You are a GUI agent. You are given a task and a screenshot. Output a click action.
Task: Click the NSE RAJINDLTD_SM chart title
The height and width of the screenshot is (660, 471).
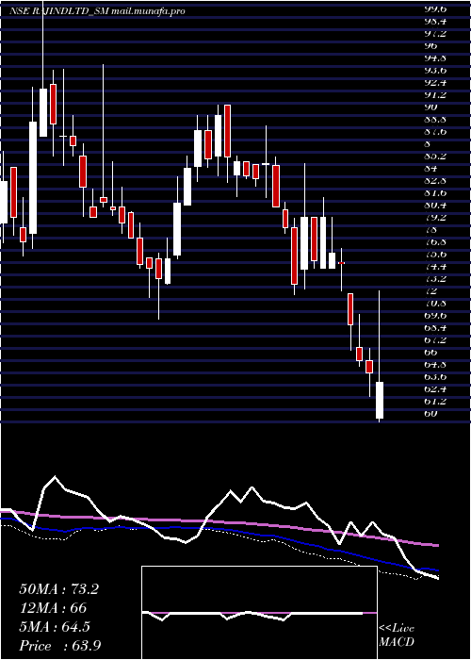[97, 11]
